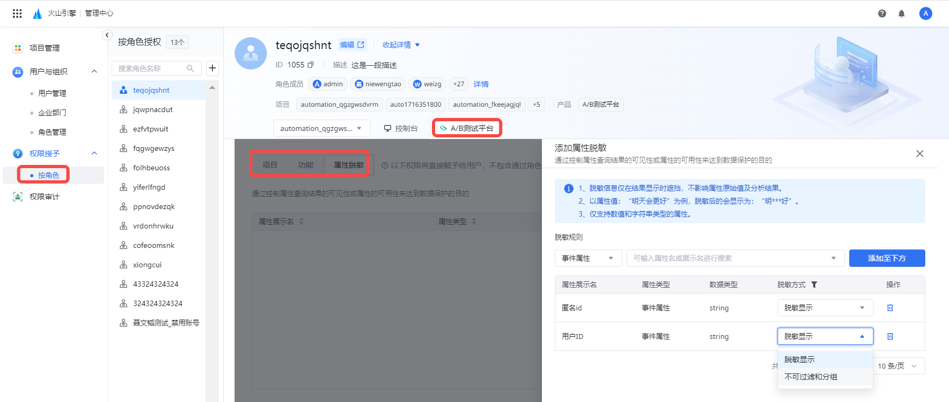Click the 添加至下方 button
This screenshot has height=402, width=949.
point(887,258)
